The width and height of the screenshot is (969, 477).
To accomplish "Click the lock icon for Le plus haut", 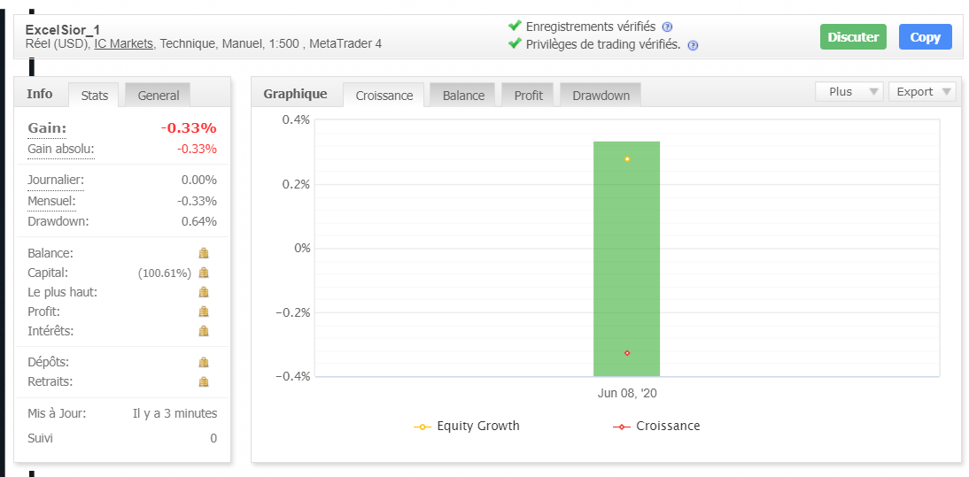I will 204,292.
